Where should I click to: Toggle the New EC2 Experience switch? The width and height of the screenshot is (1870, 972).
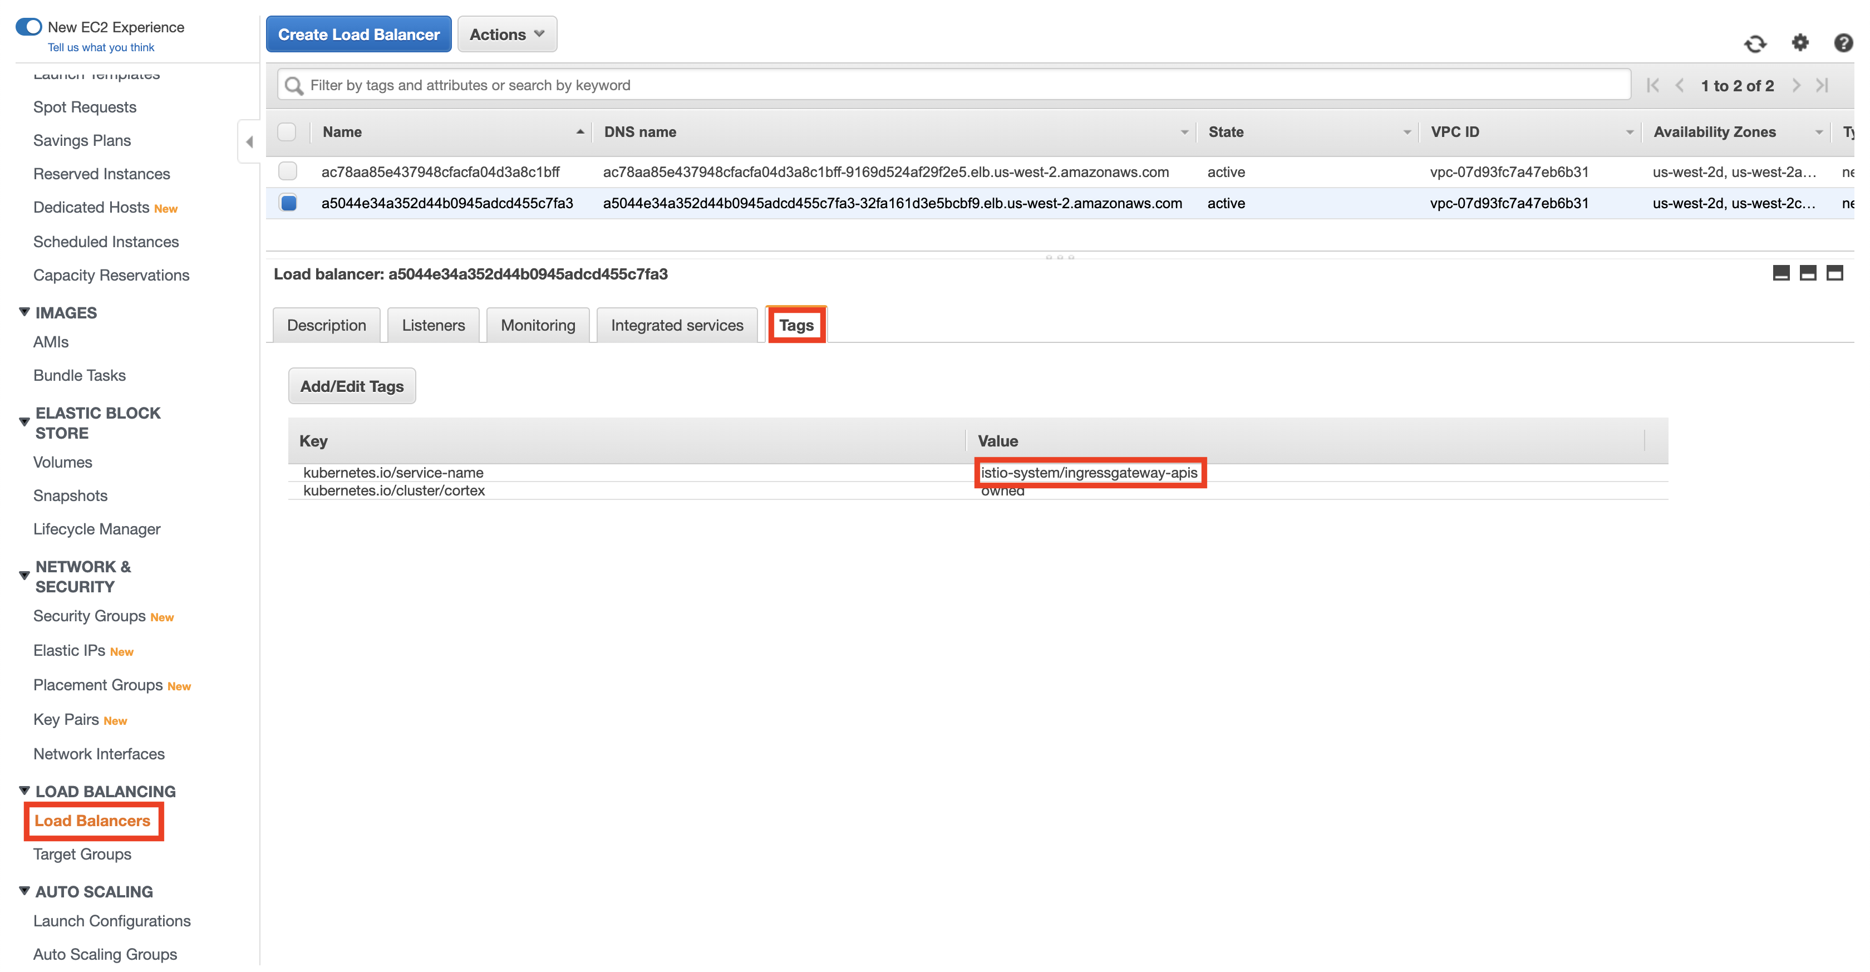click(x=29, y=27)
